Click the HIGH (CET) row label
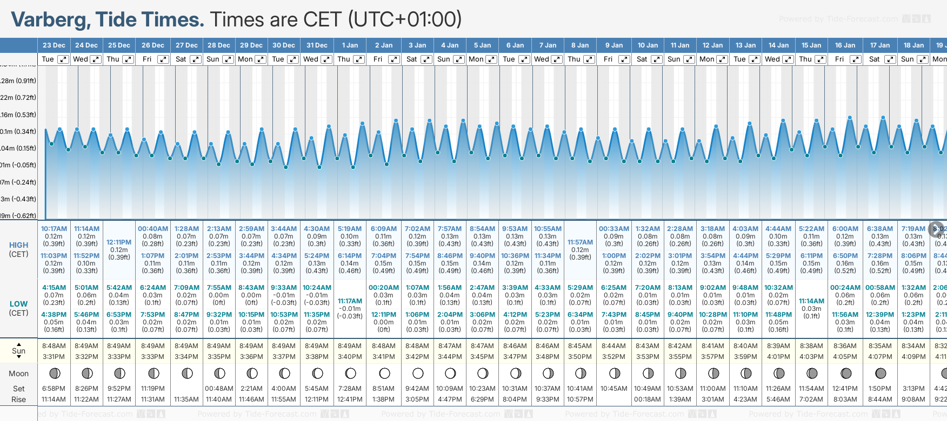This screenshot has height=421, width=947. click(x=19, y=249)
